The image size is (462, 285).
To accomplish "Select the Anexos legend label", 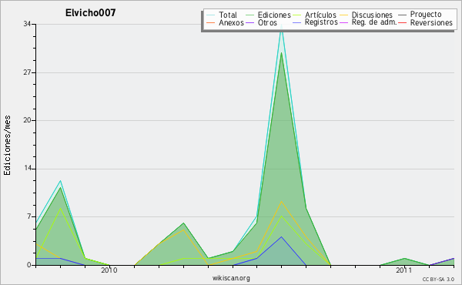I will (231, 22).
